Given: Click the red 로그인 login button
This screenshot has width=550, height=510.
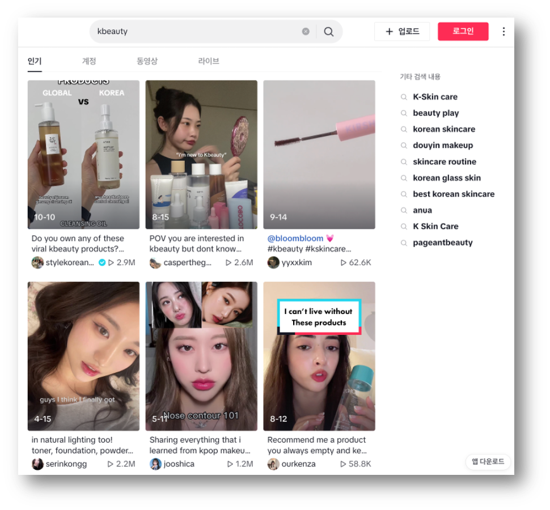Looking at the screenshot, I should pyautogui.click(x=463, y=32).
